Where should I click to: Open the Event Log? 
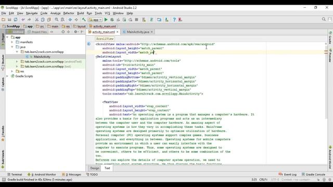coord(287,175)
